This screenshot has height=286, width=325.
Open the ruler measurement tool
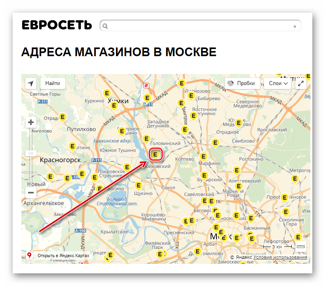click(x=301, y=246)
